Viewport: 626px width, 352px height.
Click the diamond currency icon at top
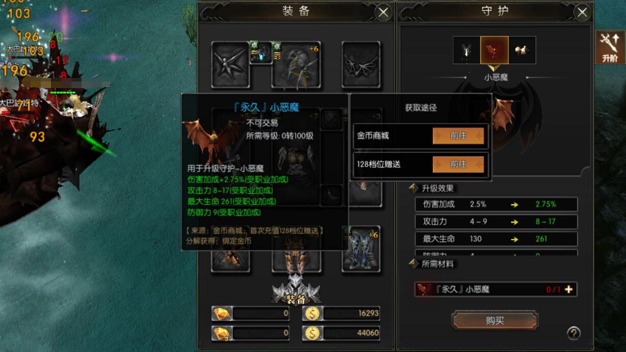[x=222, y=313]
